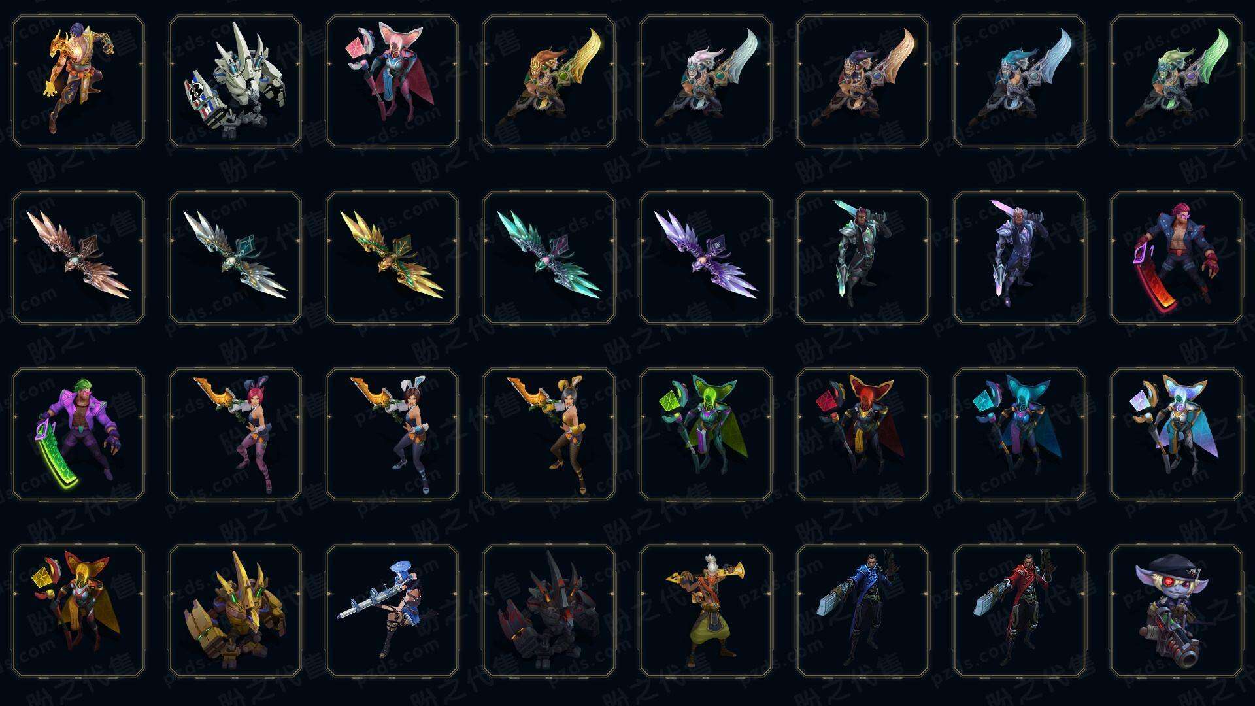Select the teal crystal winged blade tile
Image resolution: width=1255 pixels, height=706 pixels.
click(x=549, y=258)
